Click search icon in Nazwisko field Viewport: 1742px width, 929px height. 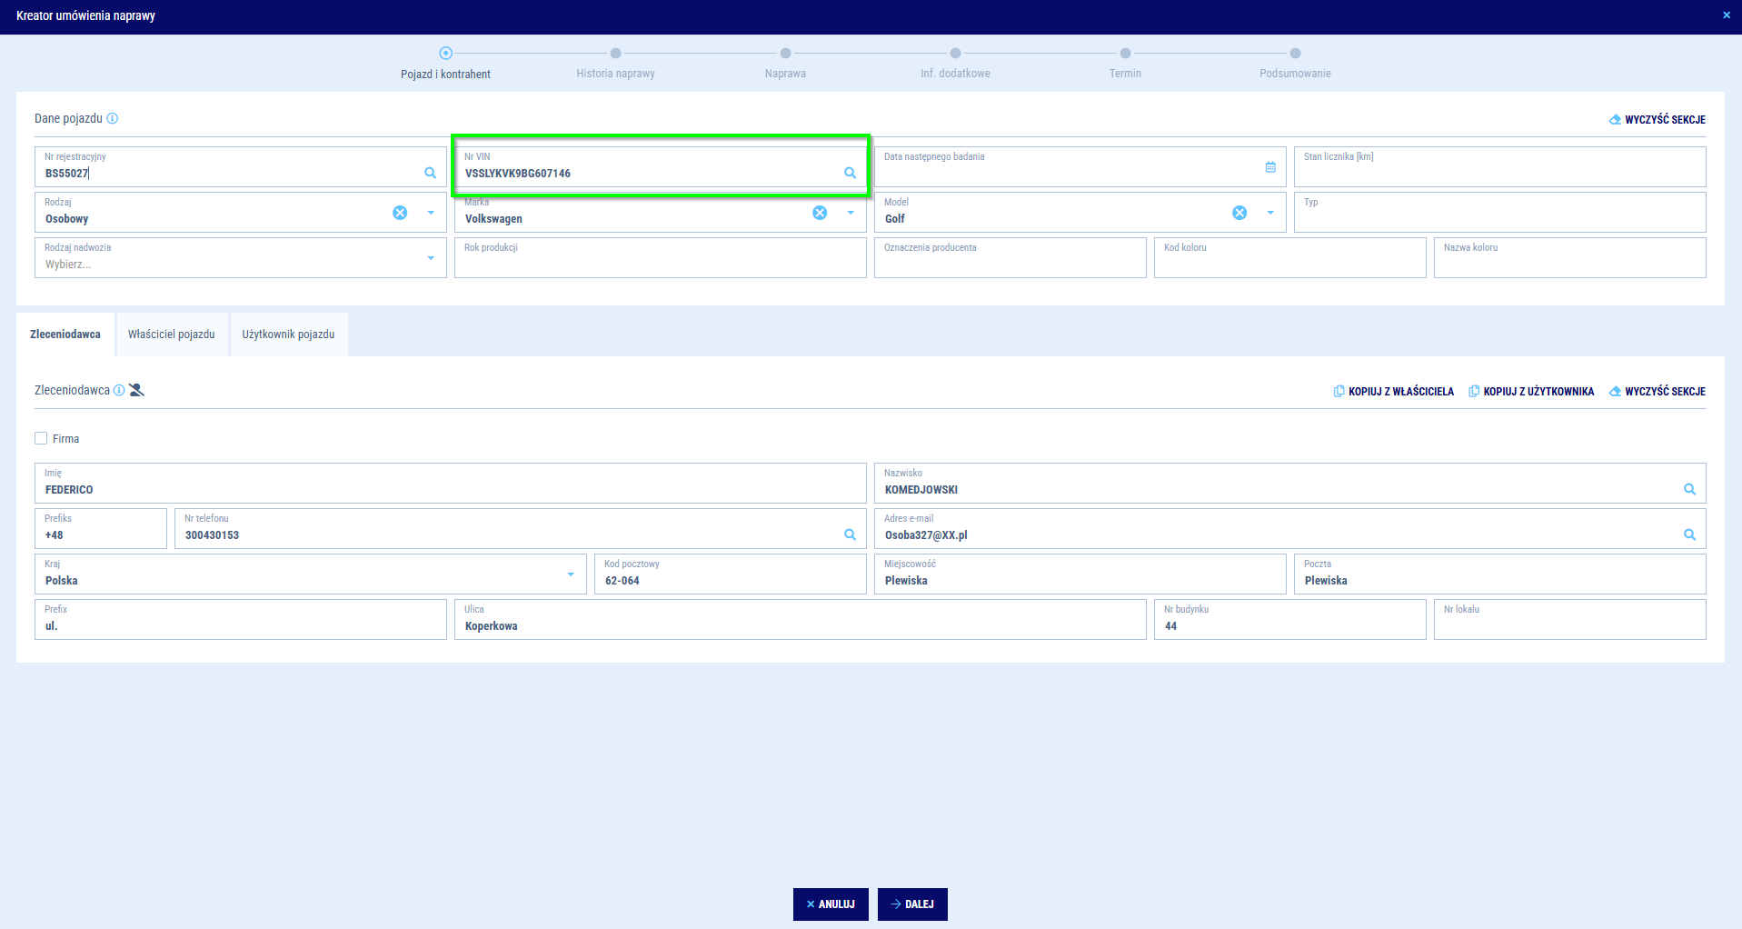(1689, 489)
